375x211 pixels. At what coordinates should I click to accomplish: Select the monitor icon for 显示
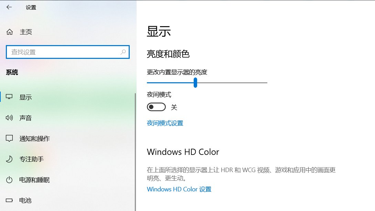coord(9,97)
